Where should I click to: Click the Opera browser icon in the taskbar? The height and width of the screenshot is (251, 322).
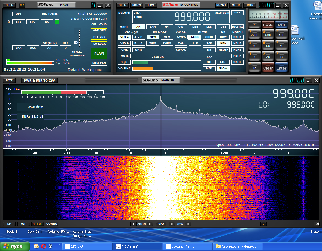[x=44, y=246]
